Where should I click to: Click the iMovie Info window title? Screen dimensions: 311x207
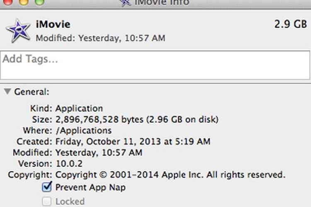pos(162,3)
